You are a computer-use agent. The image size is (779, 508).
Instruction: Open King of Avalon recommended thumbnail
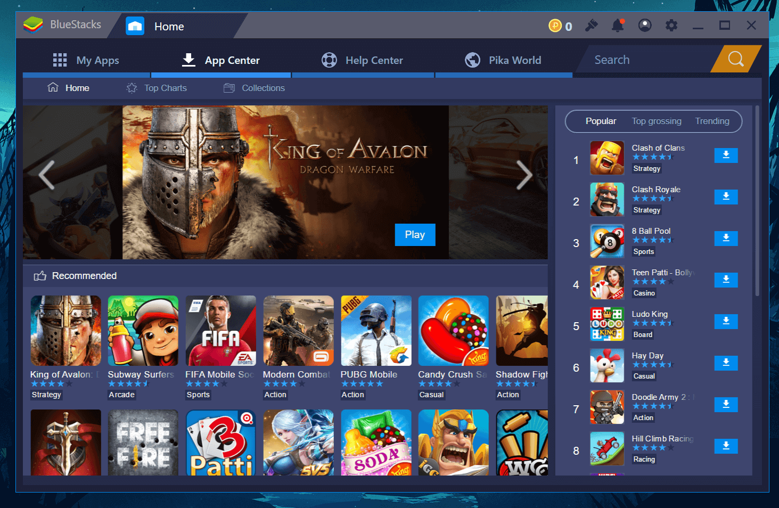65,331
